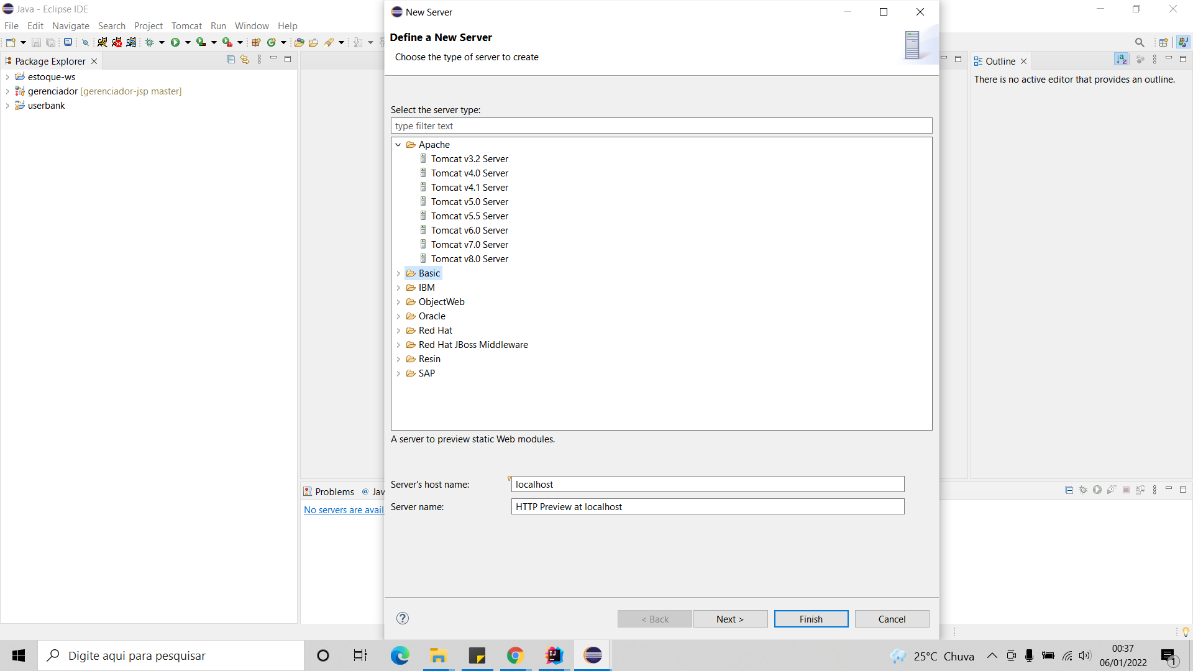The image size is (1193, 671).
Task: Click the 'No servers are available' link
Action: (x=344, y=509)
